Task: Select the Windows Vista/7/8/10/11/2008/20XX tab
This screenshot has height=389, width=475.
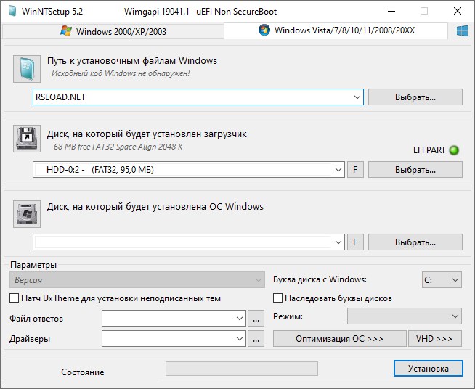Action: tap(336, 30)
